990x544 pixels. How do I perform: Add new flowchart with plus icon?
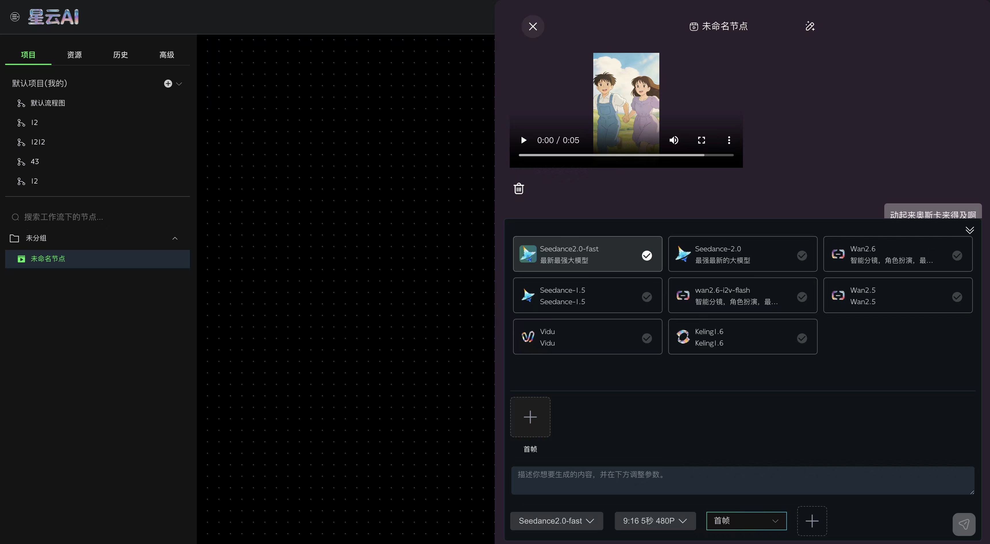tap(168, 83)
